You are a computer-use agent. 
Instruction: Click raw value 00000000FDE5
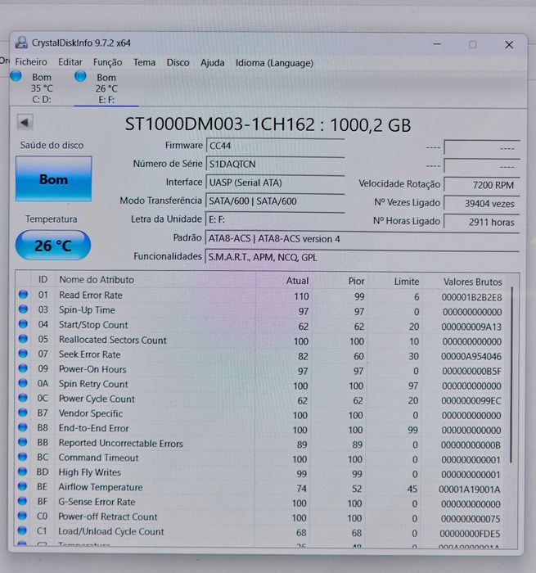click(470, 534)
